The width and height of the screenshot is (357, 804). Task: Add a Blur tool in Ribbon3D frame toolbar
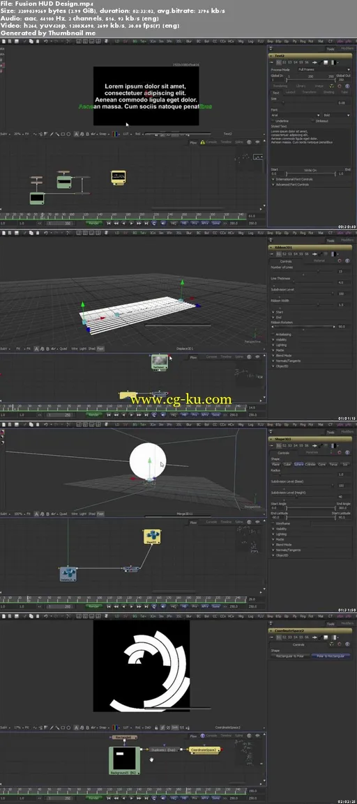[x=189, y=233]
